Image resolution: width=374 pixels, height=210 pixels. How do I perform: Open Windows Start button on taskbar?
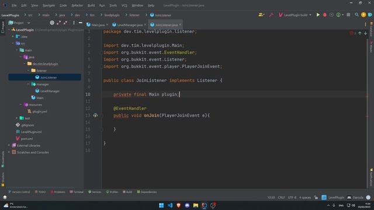point(161,205)
